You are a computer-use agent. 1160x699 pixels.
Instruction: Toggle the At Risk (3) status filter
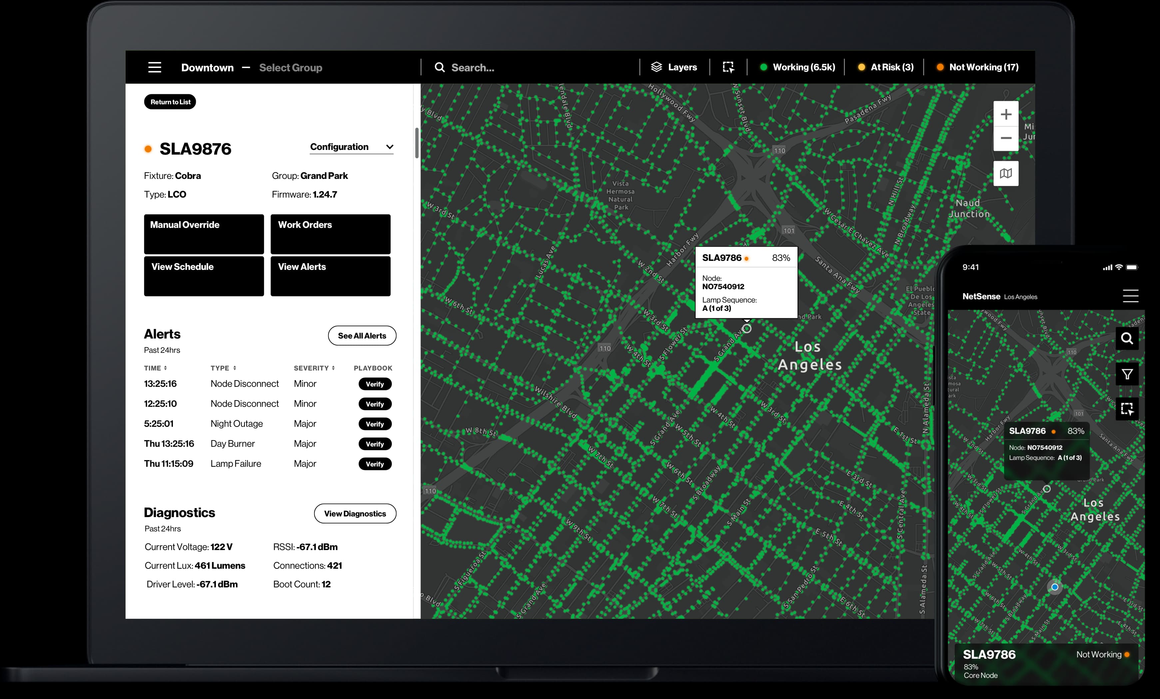[885, 67]
